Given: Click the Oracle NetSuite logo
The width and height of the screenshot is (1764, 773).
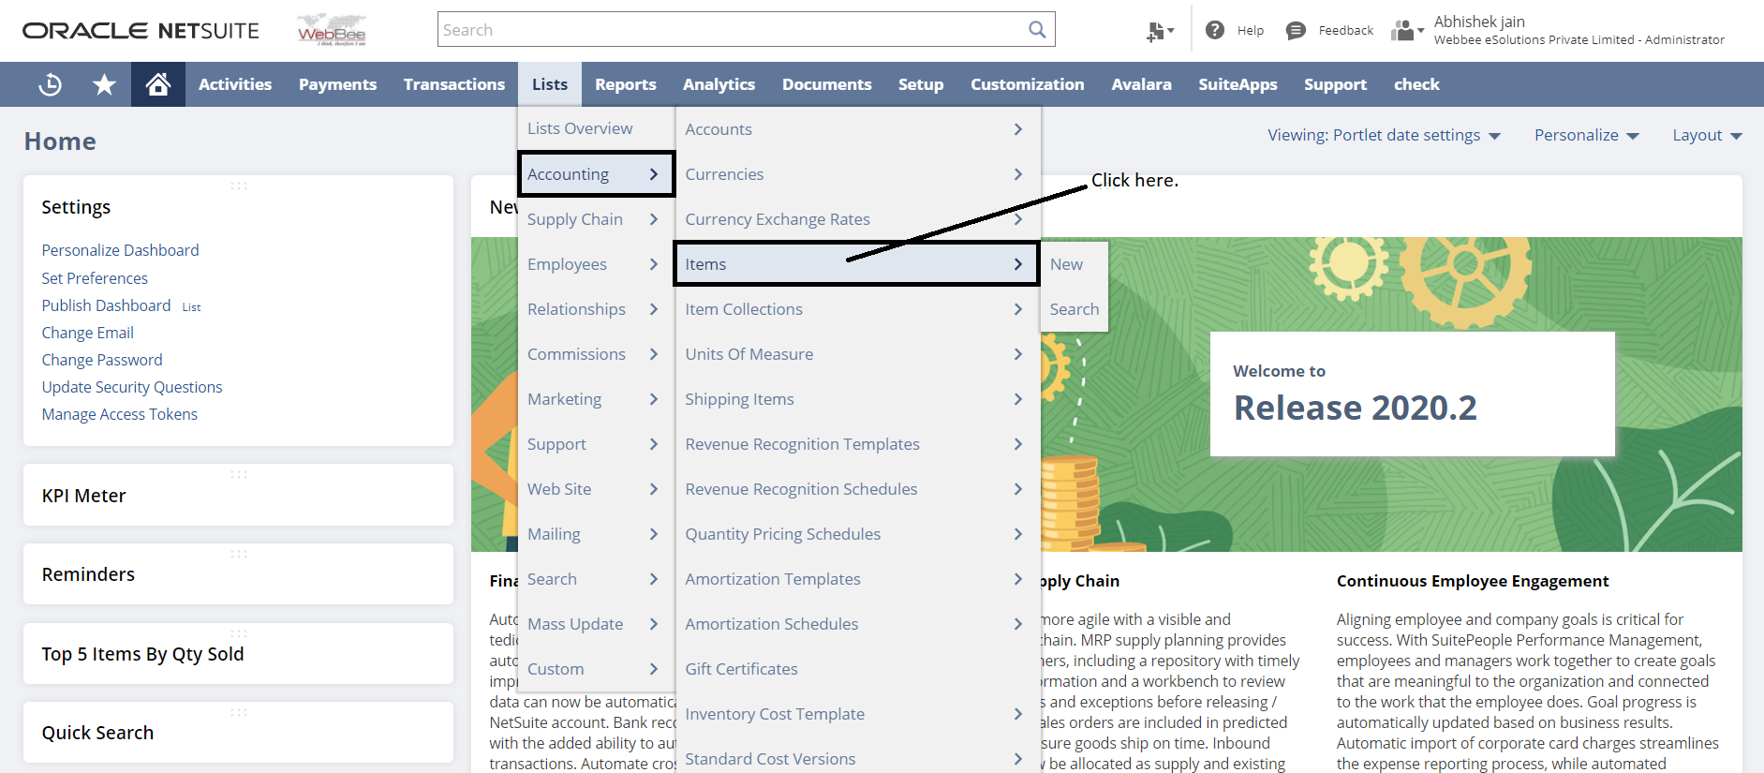Looking at the screenshot, I should click(141, 31).
